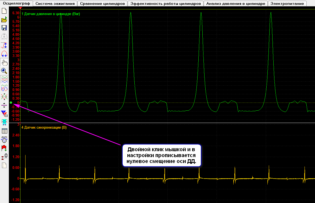Click the -1.20 value on pressure axis
The image size is (315, 203).
(x=15, y=120)
